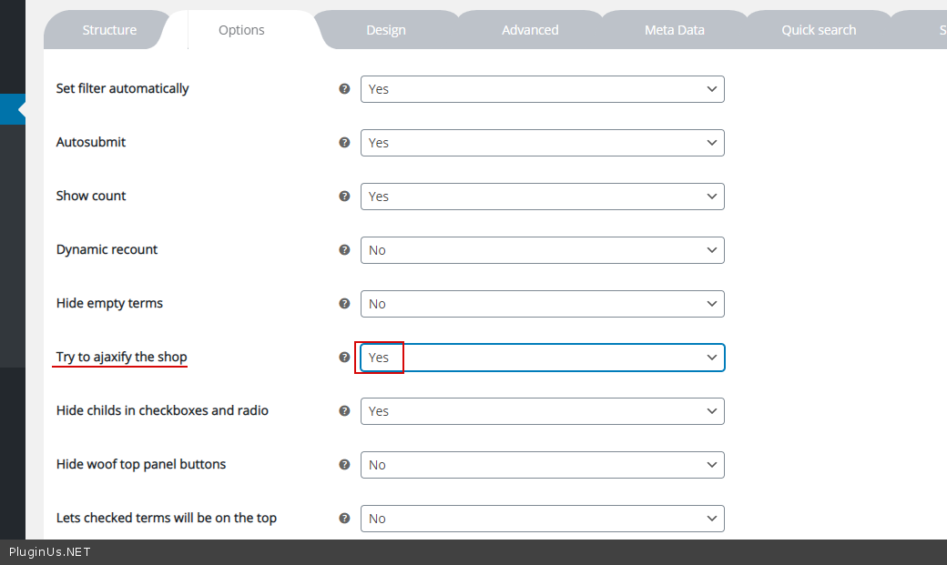The height and width of the screenshot is (565, 947).
Task: Click help icon for Lets checked terms
Action: (344, 519)
